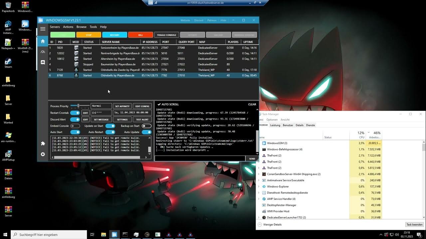Toggle Update on Start switch
Image resolution: width=426 pixels, height=239 pixels.
[x=110, y=126]
